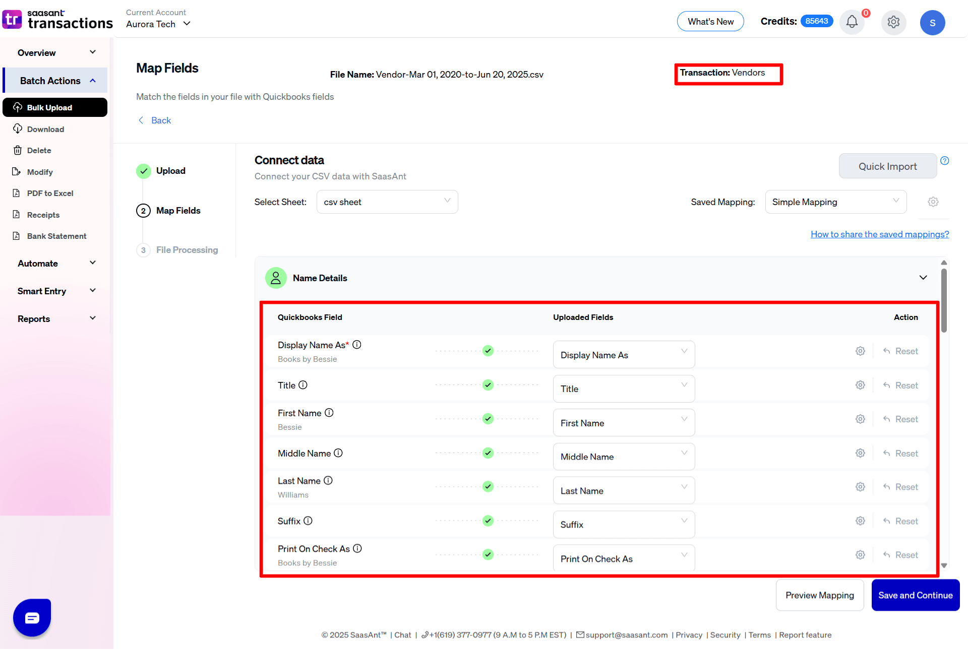
Task: Click info icon next to Last Name
Action: (x=328, y=481)
